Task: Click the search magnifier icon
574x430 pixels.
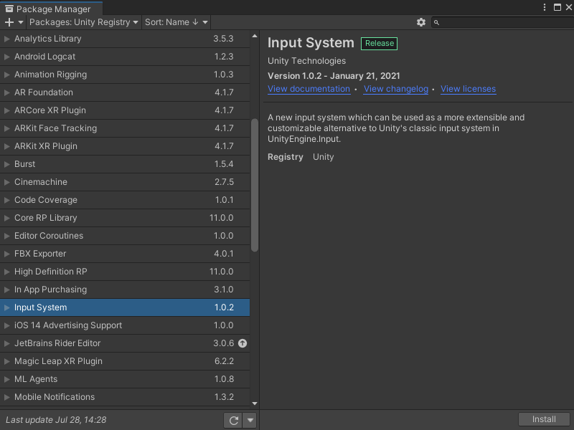Action: [436, 22]
